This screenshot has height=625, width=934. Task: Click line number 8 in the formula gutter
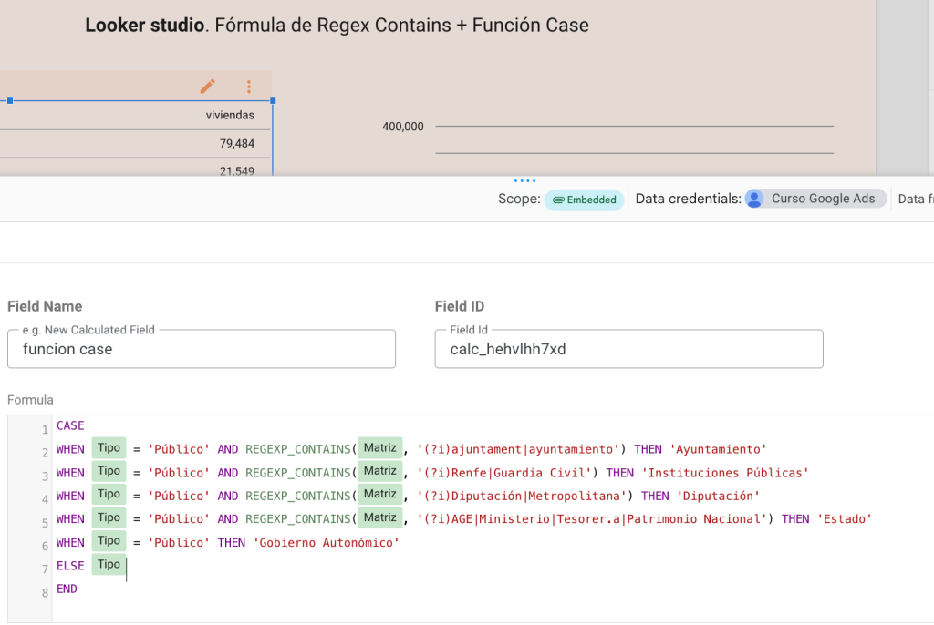[x=46, y=593]
